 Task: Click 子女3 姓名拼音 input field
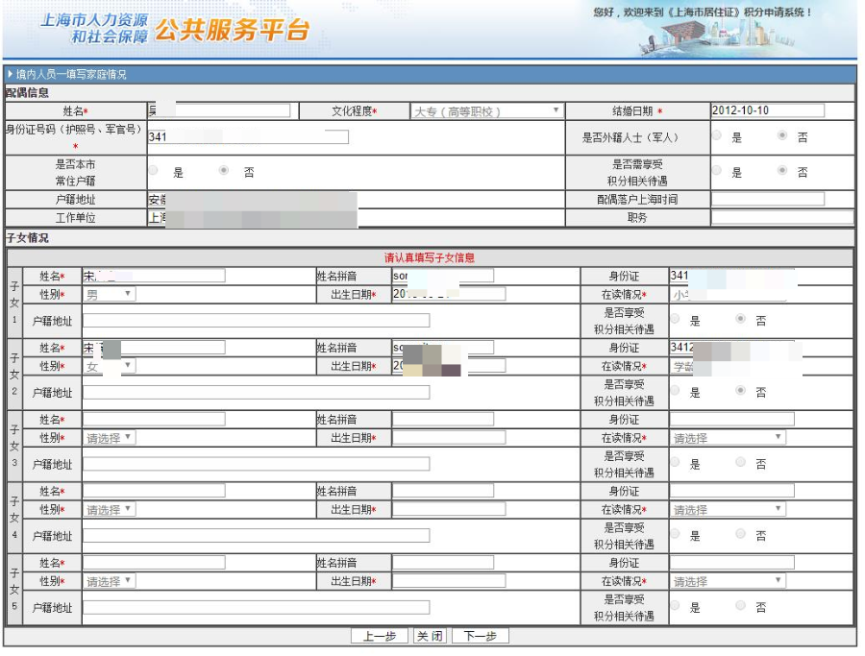[443, 419]
